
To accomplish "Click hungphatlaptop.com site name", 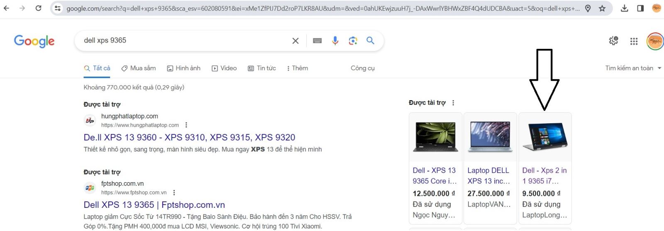I will [129, 116].
